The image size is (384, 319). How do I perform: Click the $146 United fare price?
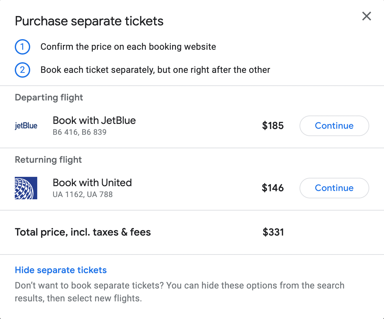coord(273,188)
